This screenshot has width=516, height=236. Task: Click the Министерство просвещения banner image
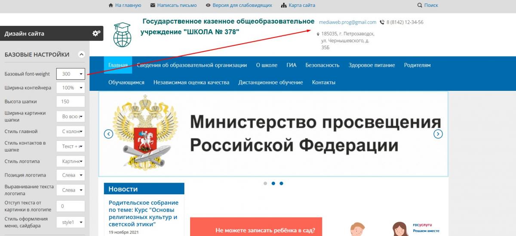273,134
